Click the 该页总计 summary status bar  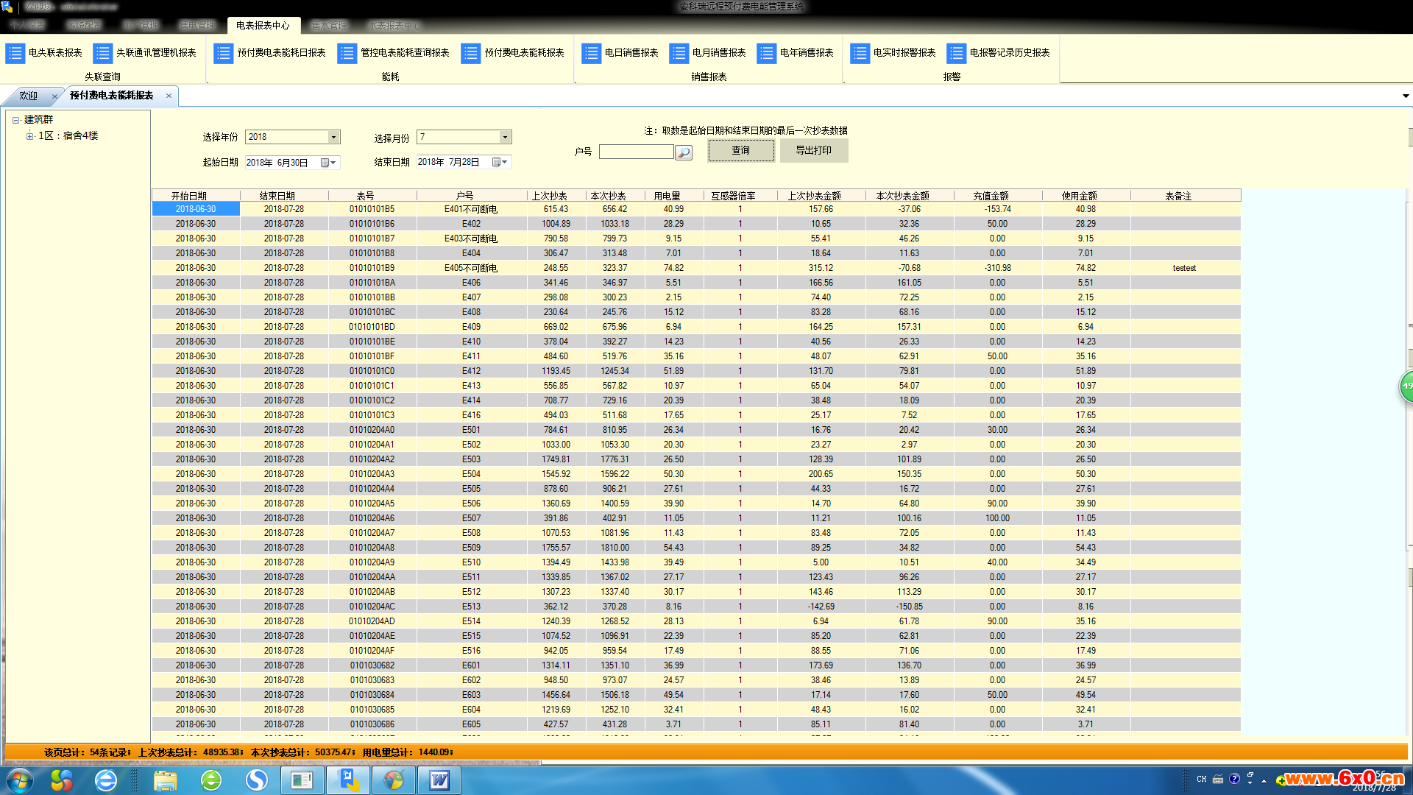(x=706, y=752)
